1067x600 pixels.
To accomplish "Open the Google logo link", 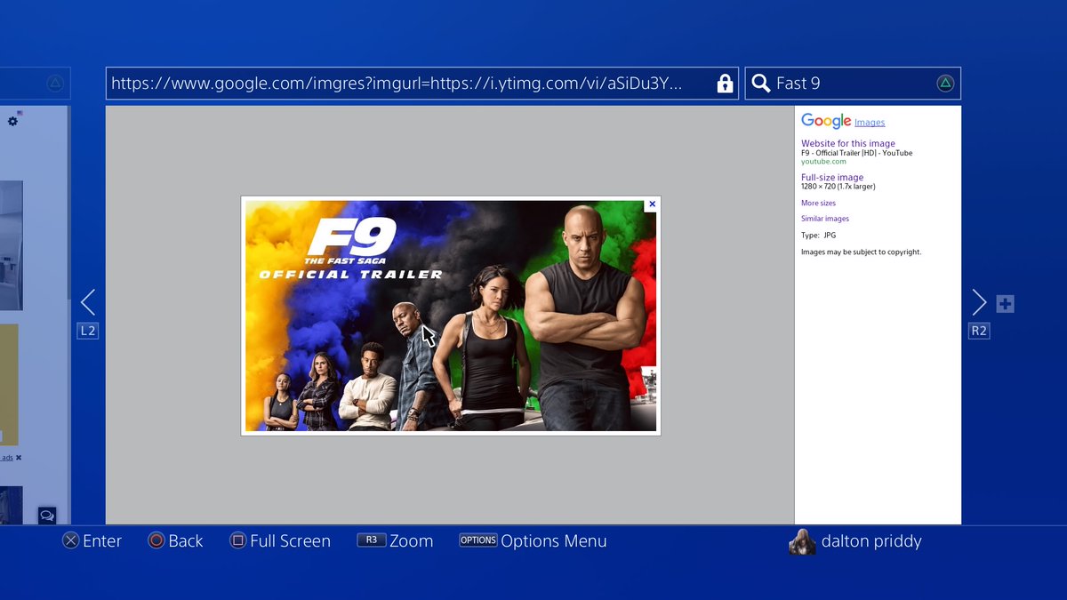I will pyautogui.click(x=826, y=121).
